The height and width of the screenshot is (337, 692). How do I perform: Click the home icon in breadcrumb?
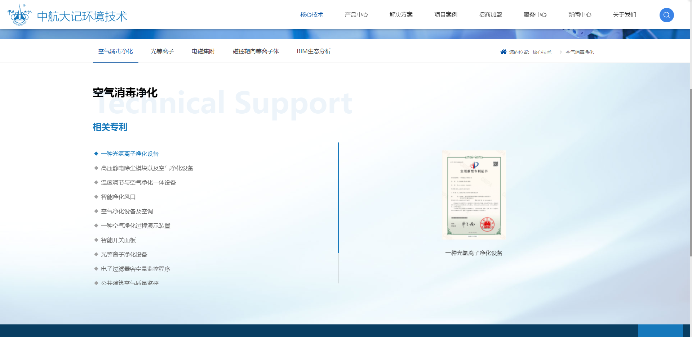pos(503,52)
